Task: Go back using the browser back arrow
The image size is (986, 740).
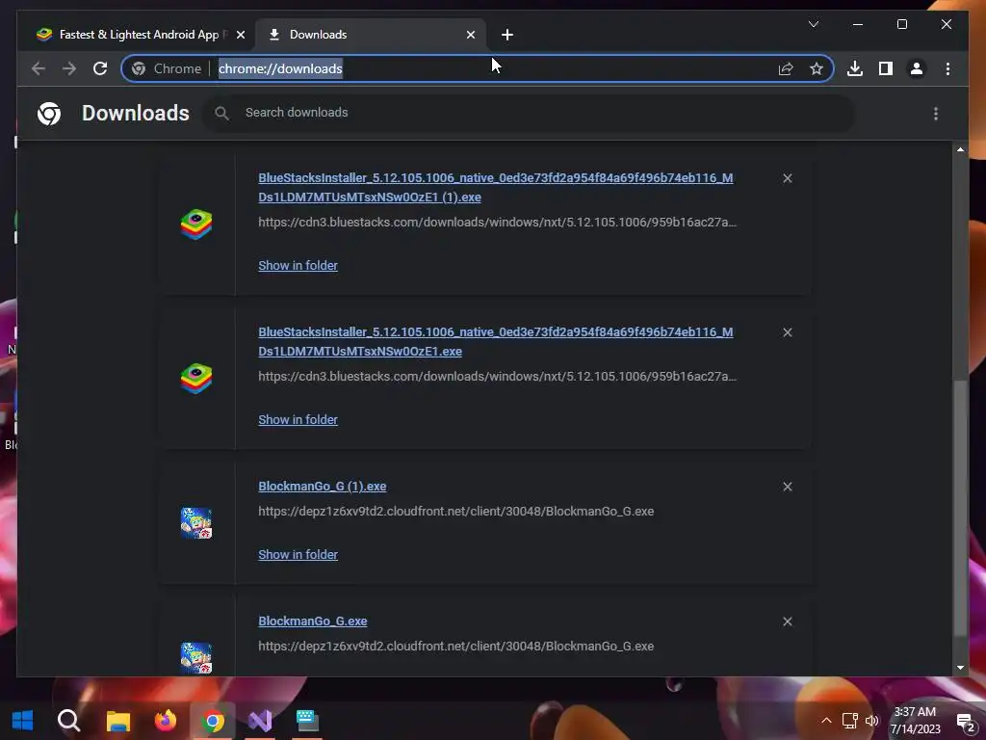Action: click(39, 68)
